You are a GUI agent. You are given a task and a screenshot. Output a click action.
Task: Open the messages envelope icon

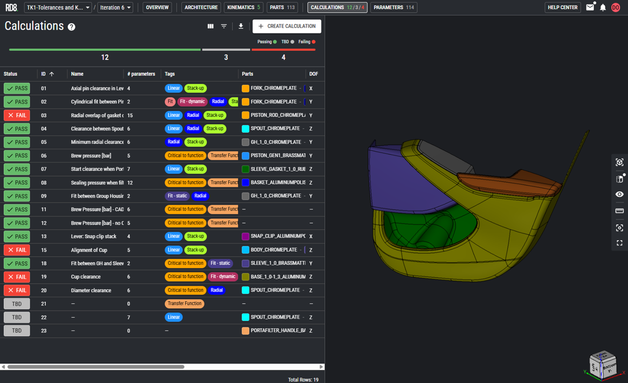pos(590,8)
